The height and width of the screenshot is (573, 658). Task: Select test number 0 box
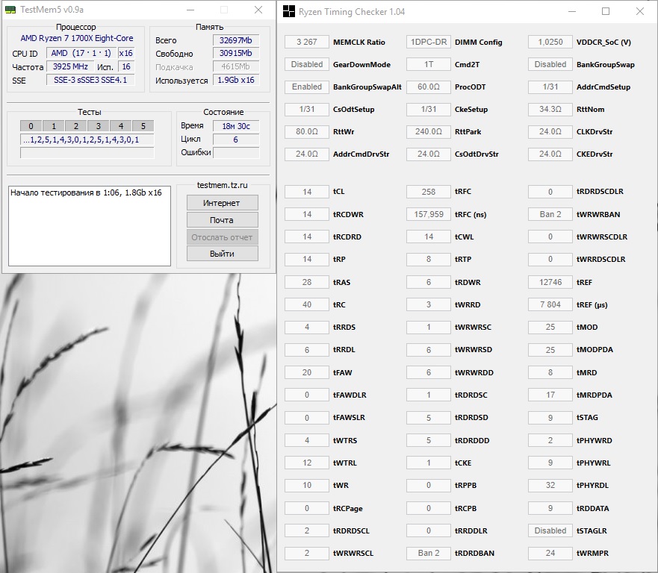pos(31,126)
